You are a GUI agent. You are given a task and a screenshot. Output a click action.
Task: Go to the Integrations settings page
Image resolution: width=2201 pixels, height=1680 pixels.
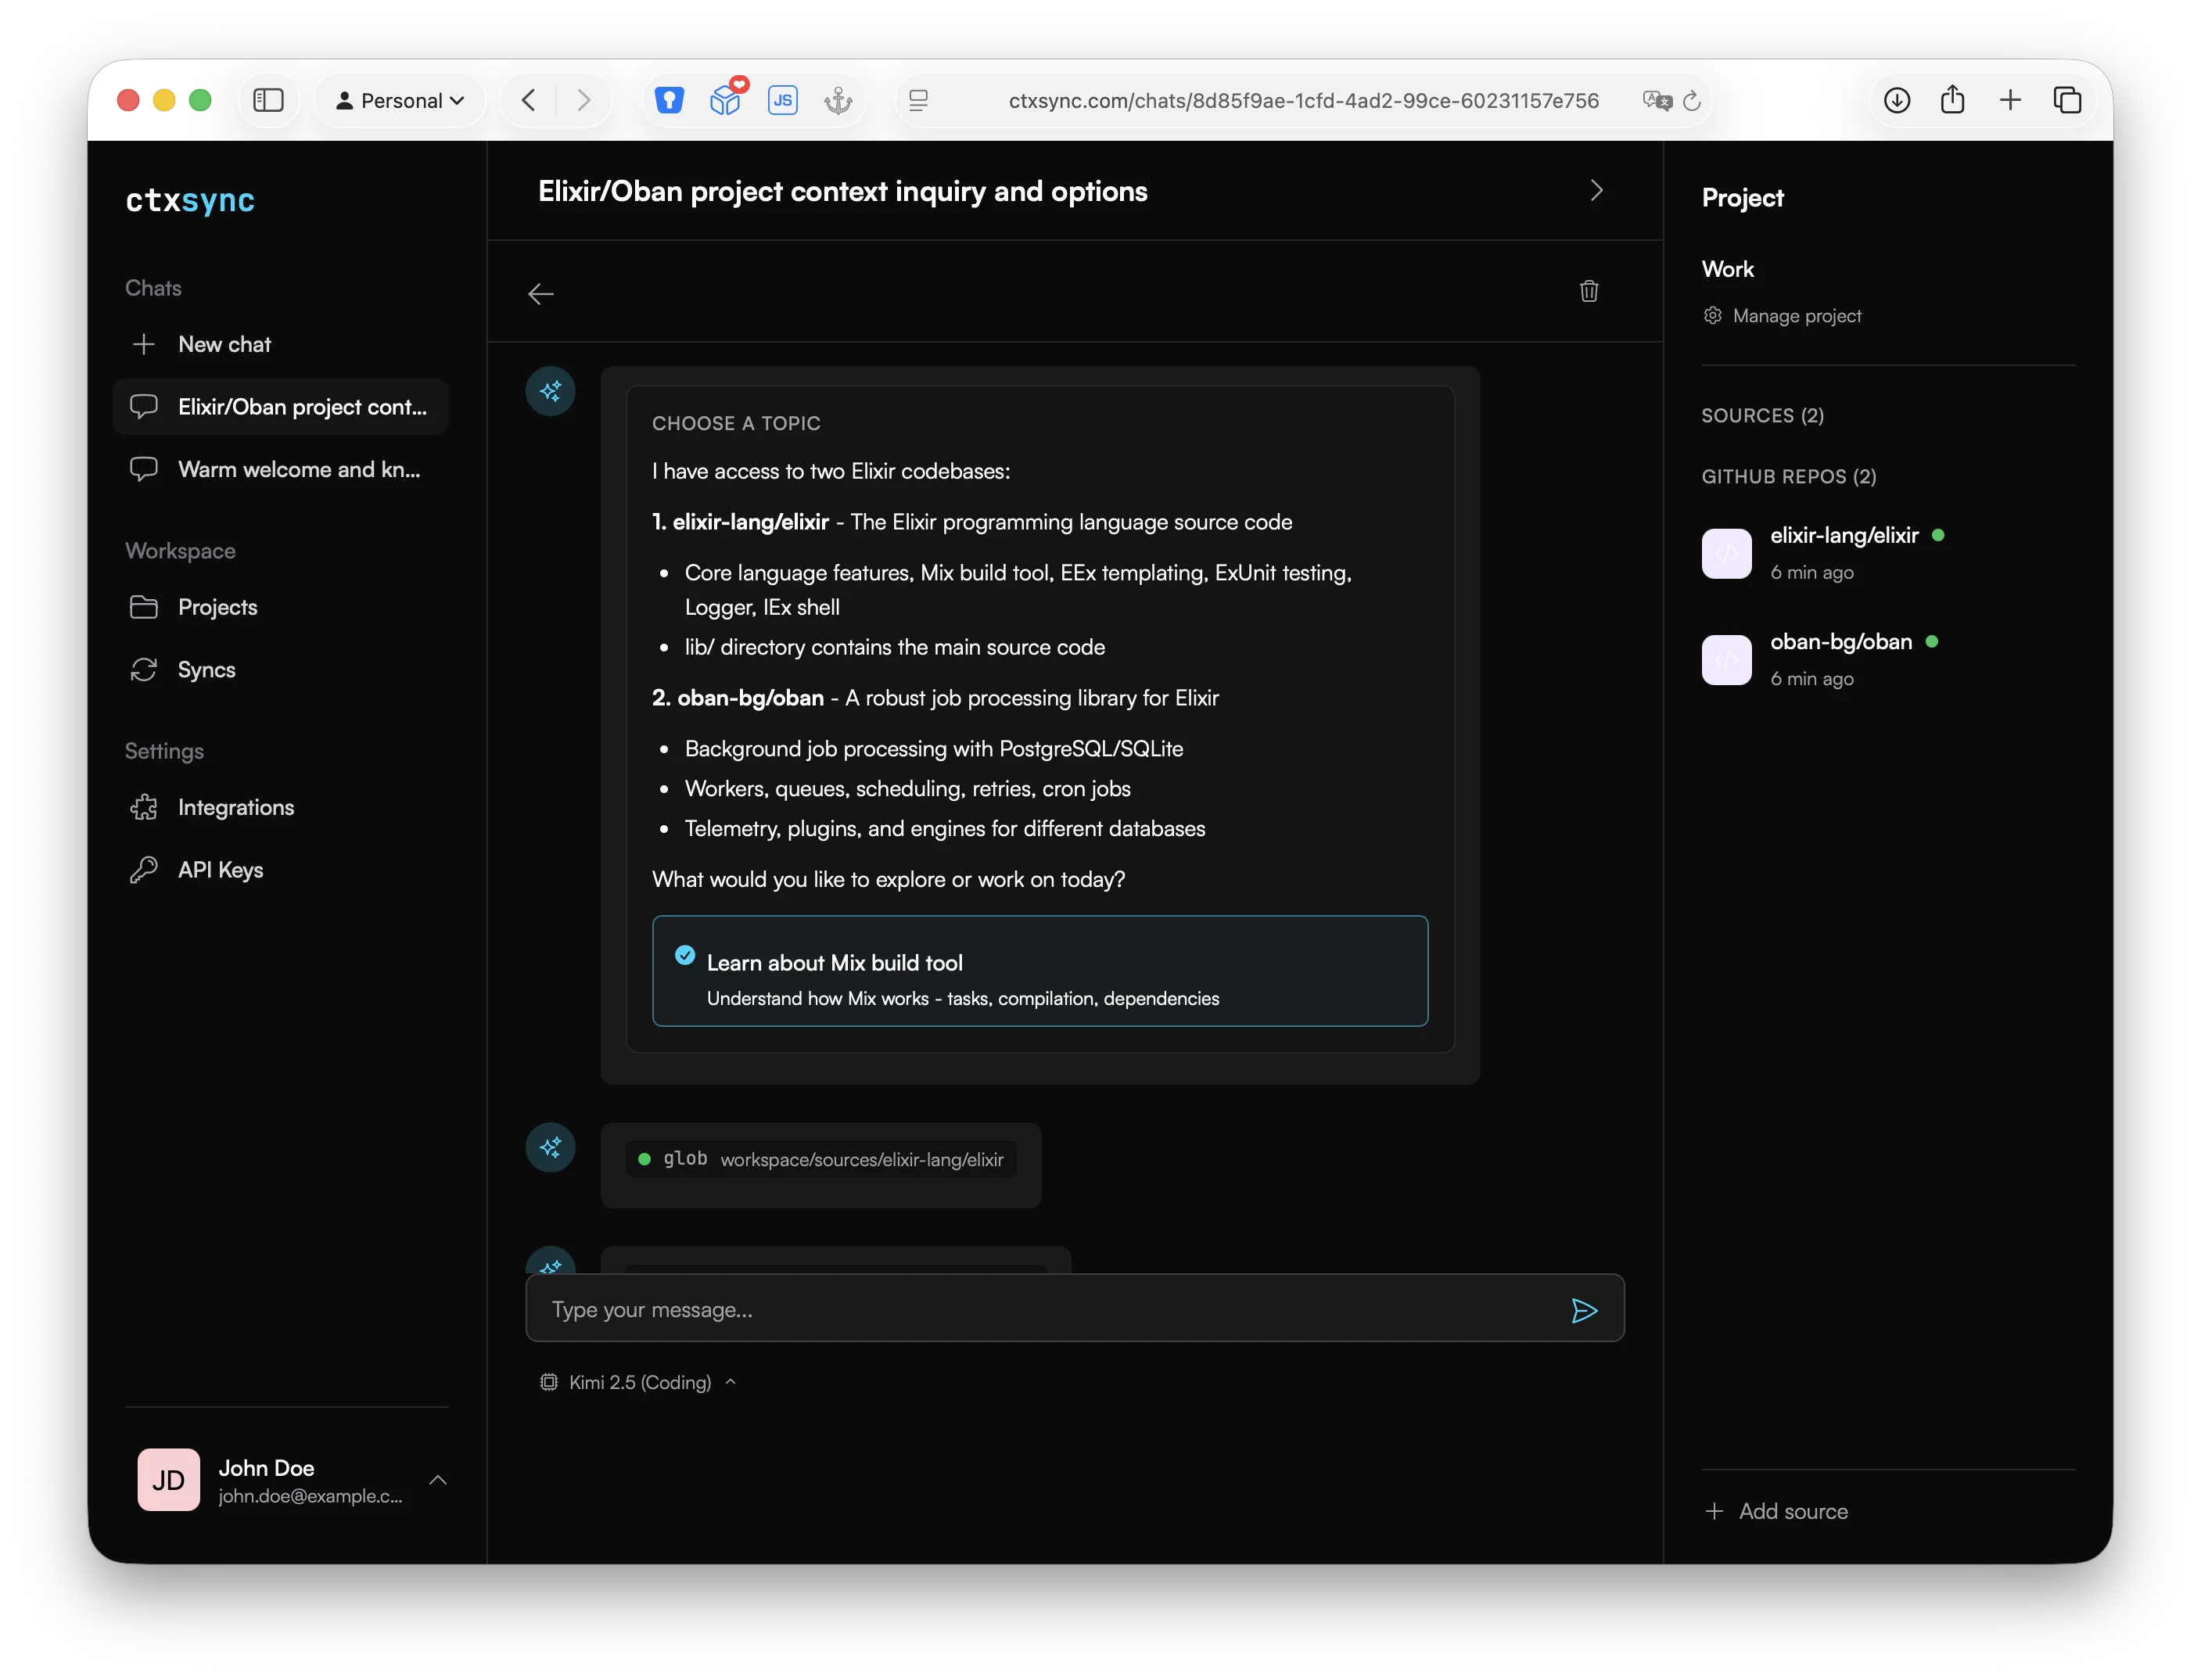235,807
